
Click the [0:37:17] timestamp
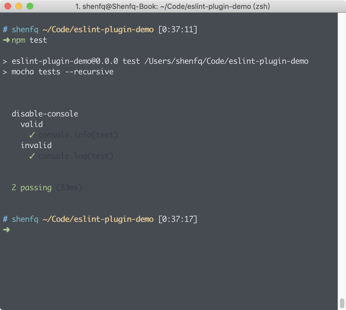click(x=178, y=219)
